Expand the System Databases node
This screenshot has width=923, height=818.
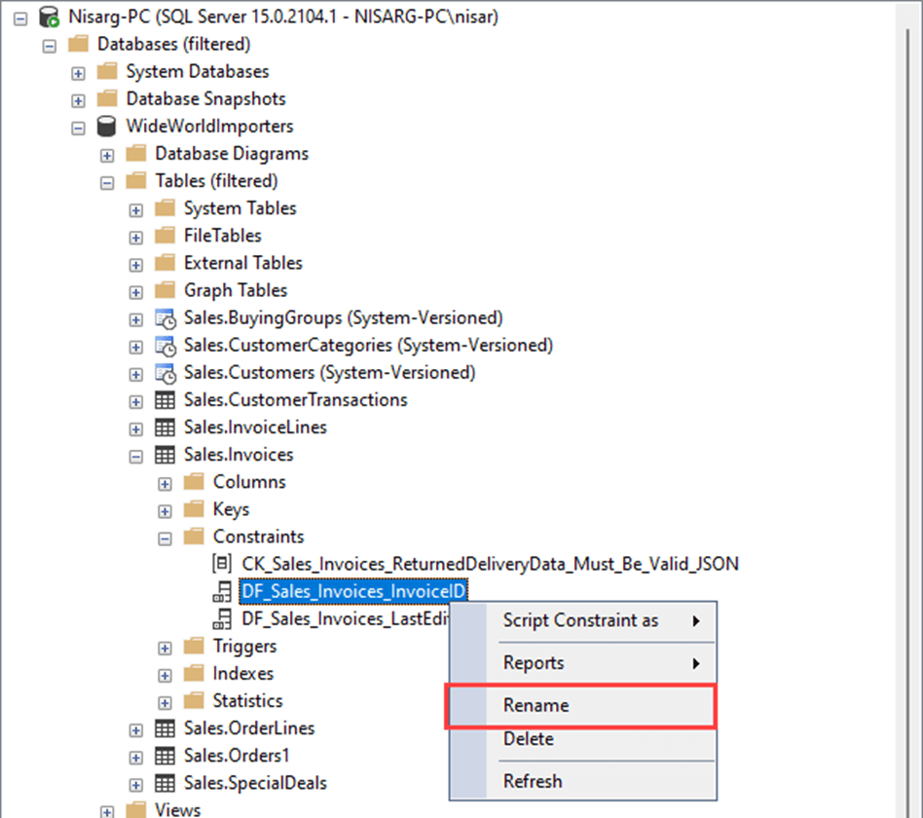tap(77, 72)
